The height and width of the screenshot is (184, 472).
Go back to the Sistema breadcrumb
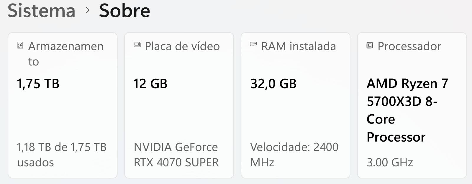pos(41,11)
